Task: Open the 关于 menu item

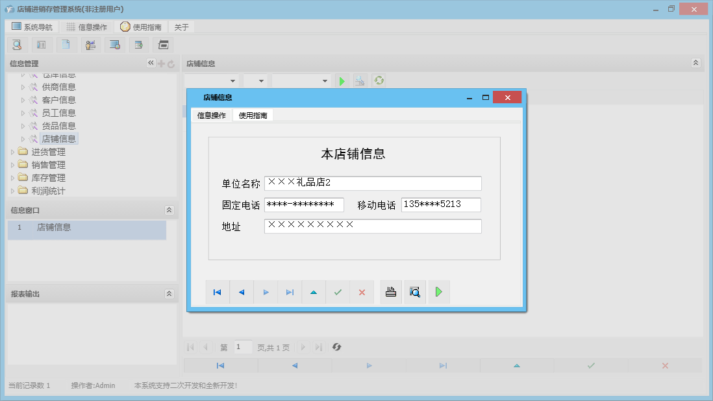Action: coord(181,27)
